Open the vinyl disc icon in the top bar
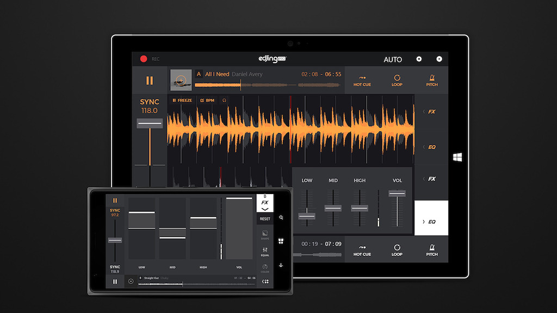 (439, 59)
